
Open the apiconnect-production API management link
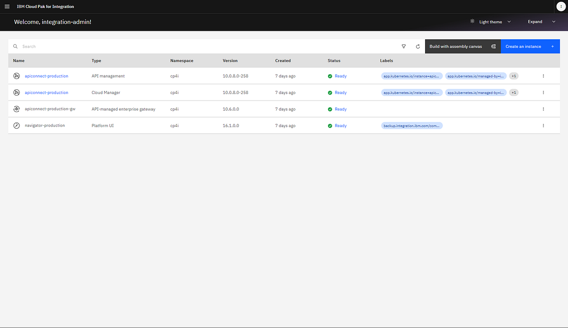pyautogui.click(x=46, y=76)
